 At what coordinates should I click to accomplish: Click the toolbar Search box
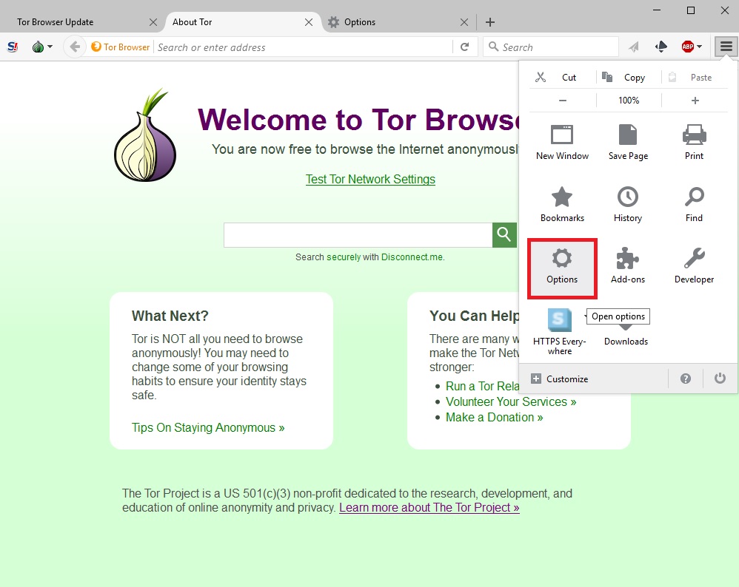click(x=550, y=47)
